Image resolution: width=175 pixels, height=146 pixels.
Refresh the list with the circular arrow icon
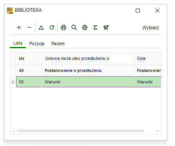(52, 27)
